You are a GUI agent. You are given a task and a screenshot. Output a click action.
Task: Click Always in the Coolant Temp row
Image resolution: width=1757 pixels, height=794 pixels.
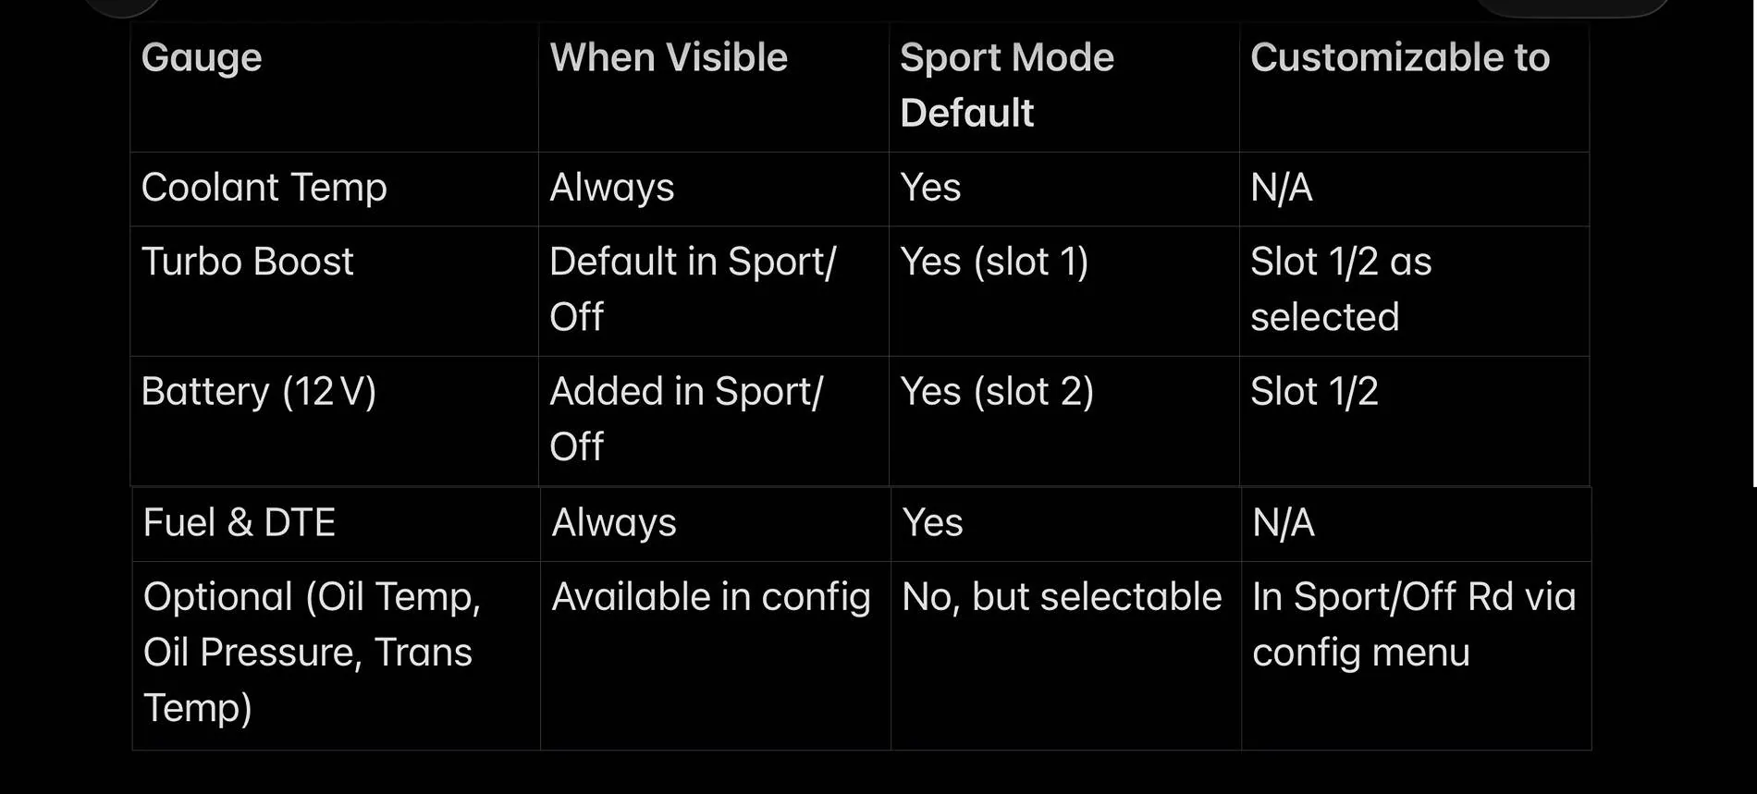pos(611,188)
